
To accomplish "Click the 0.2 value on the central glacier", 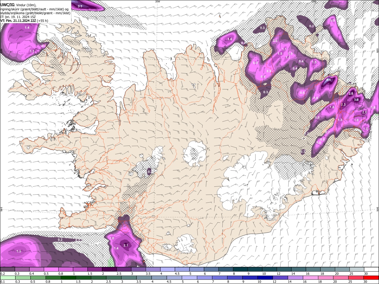I will 150,171.
